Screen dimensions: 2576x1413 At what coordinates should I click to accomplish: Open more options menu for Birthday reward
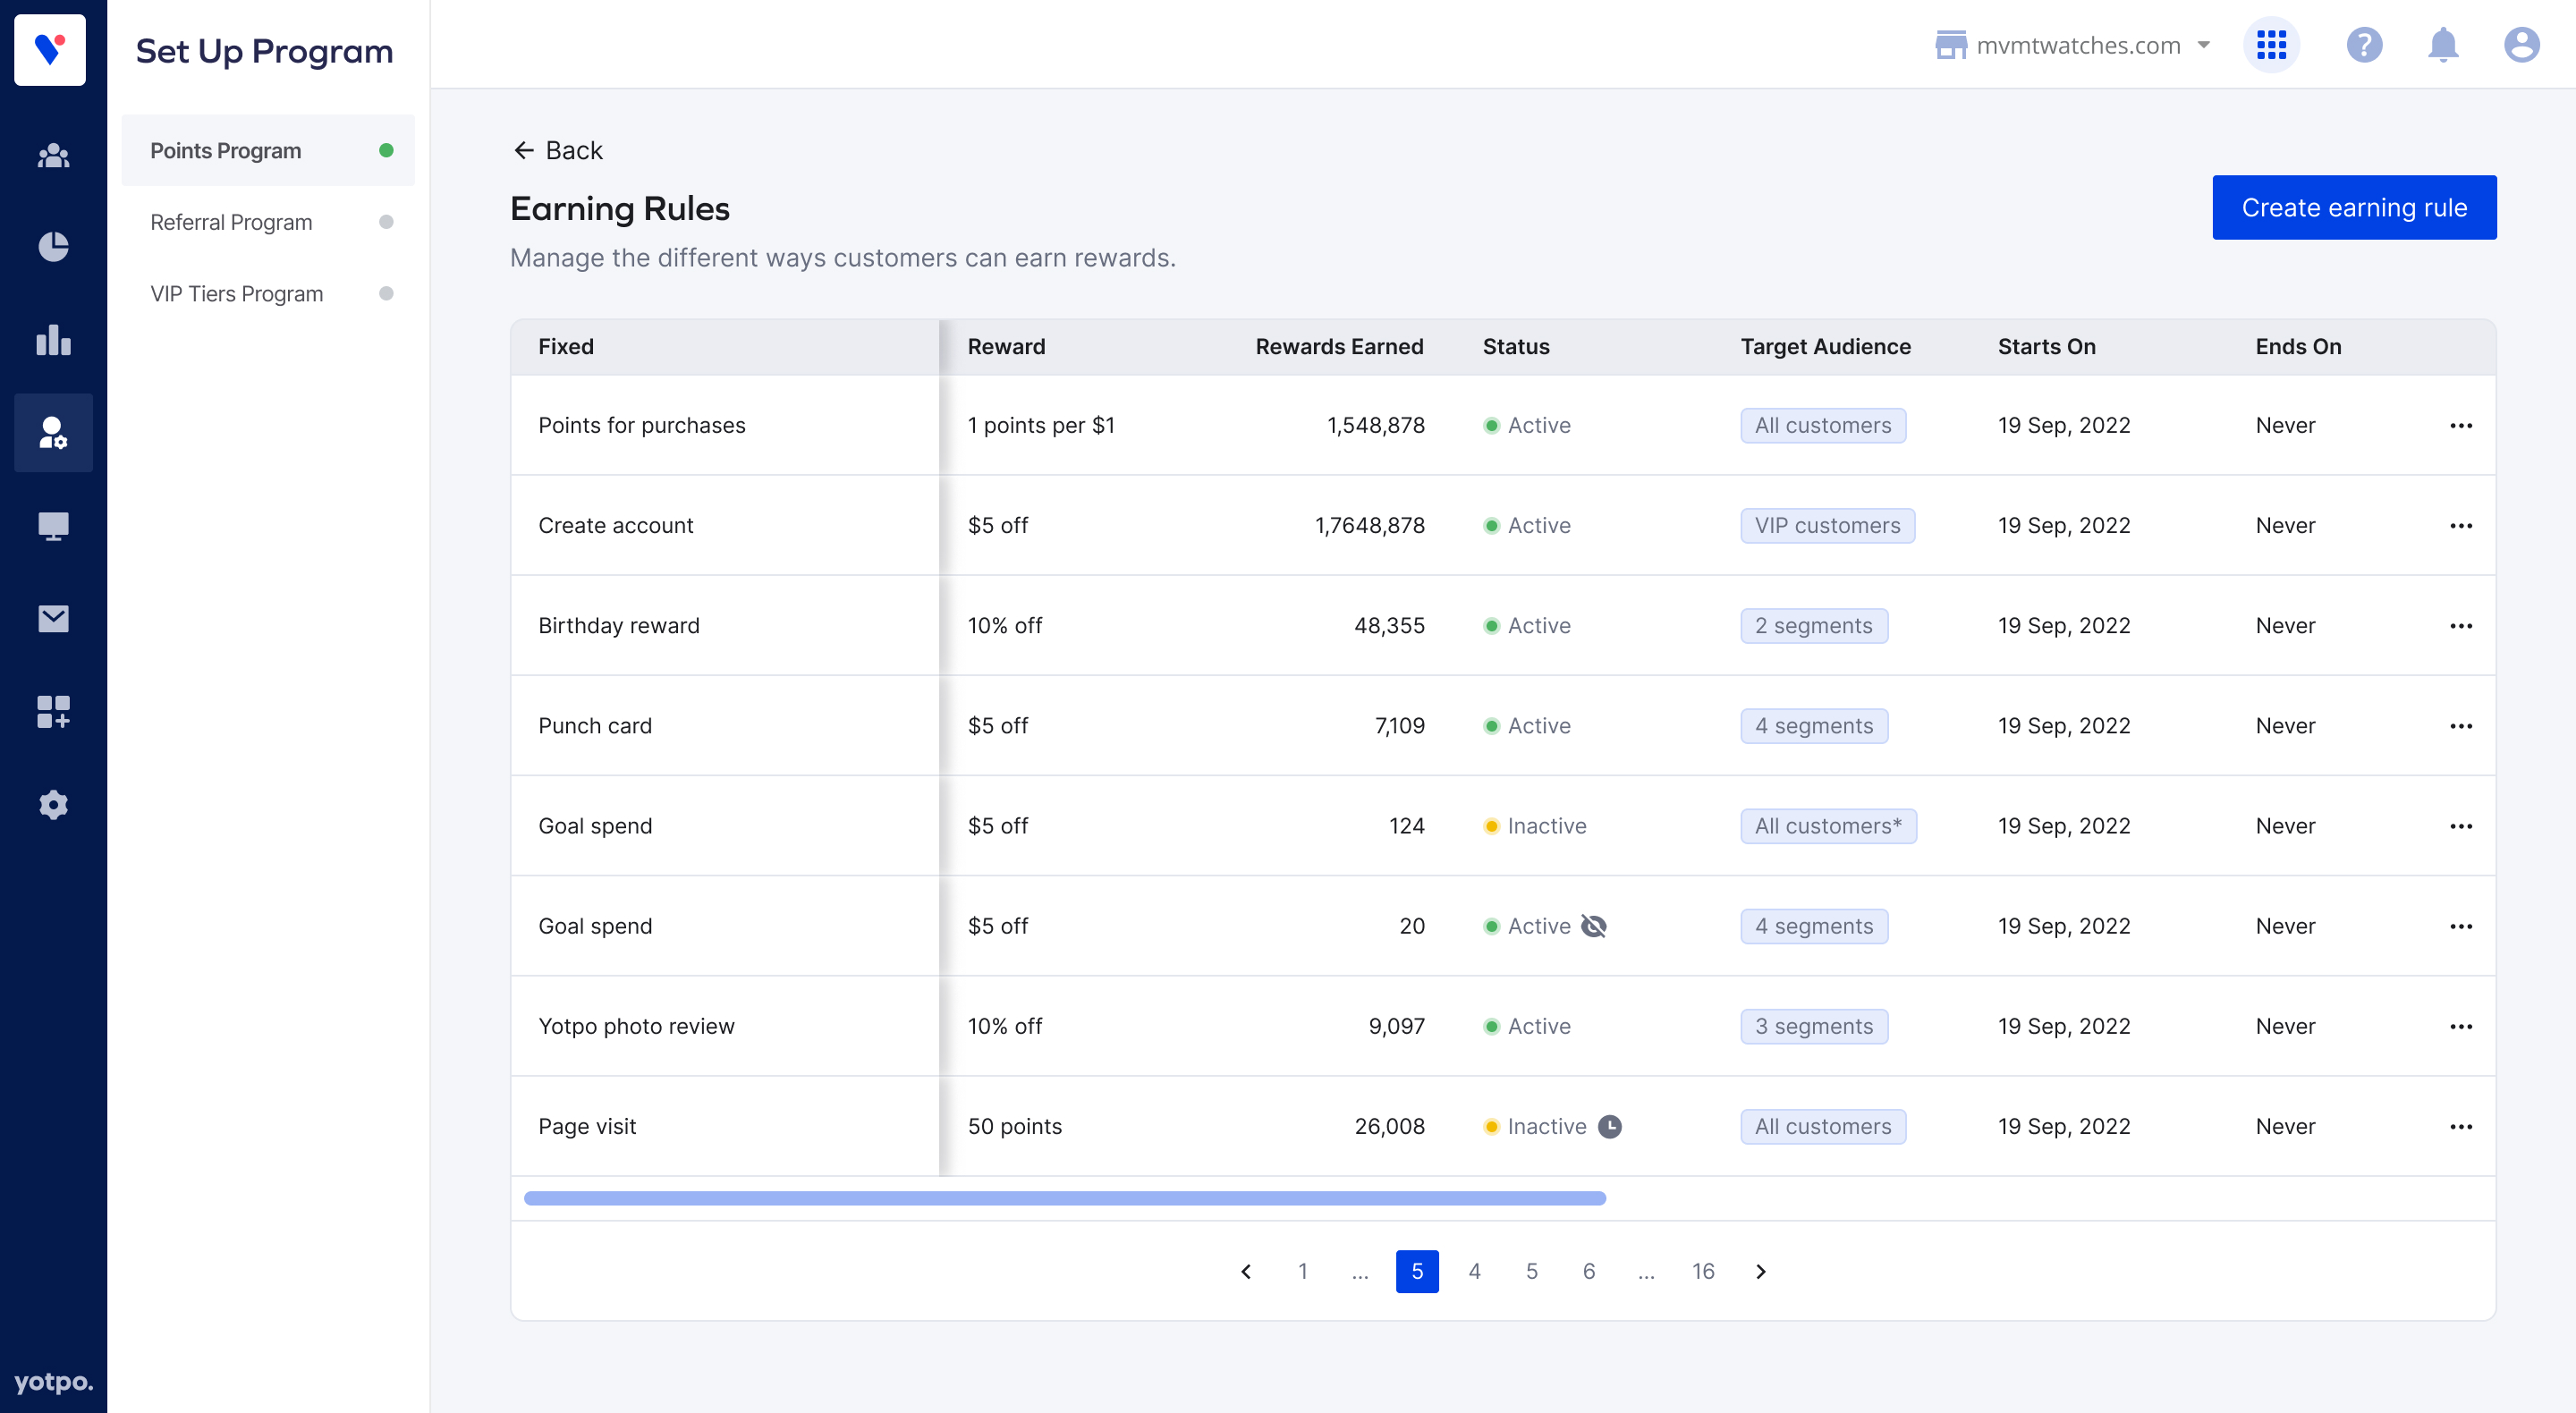(x=2461, y=626)
